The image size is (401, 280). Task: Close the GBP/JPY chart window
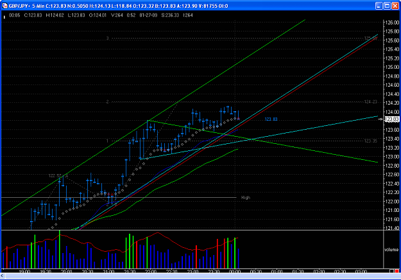(x=395, y=6)
